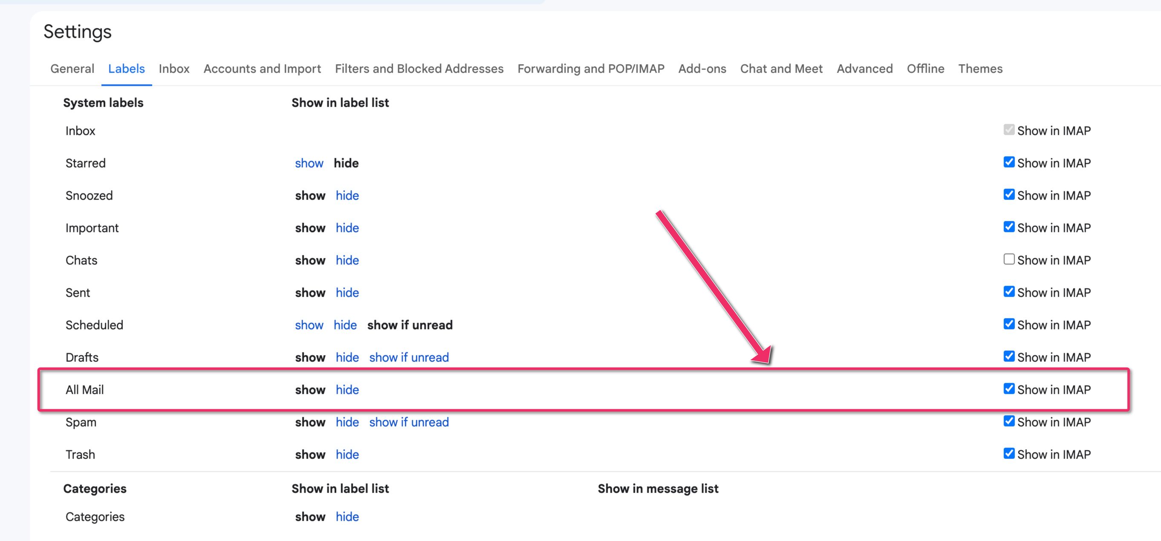
Task: Click show link for Starred label
Action: click(x=309, y=163)
